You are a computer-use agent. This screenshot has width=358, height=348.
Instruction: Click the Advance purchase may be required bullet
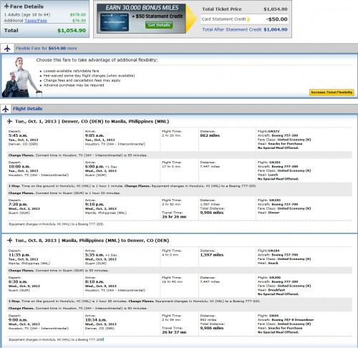click(74, 85)
